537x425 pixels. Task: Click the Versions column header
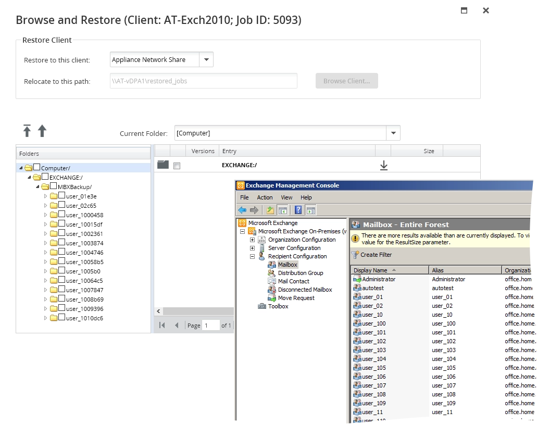(203, 151)
